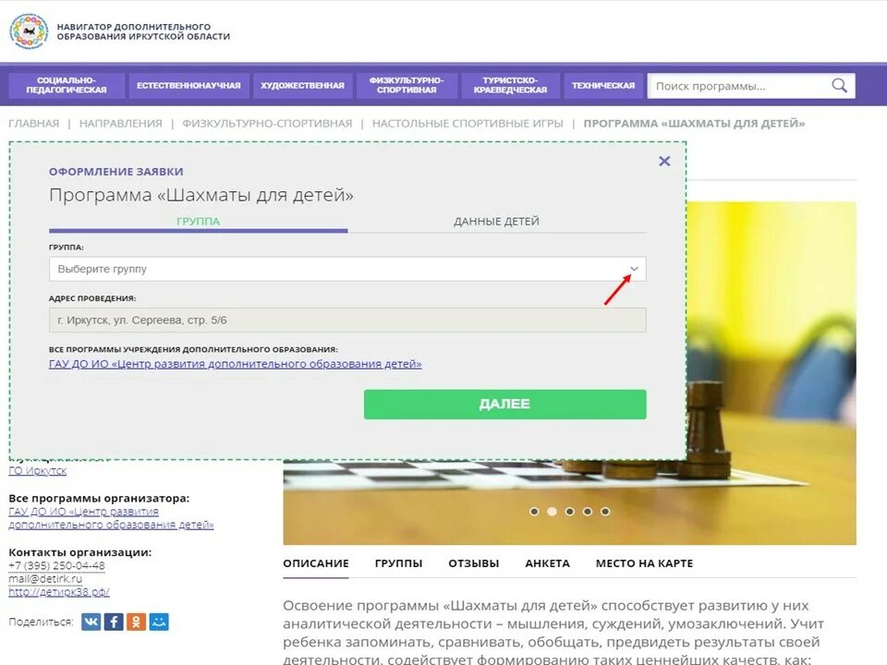
Task: Select the fourth slideshow dot
Action: coord(588,511)
